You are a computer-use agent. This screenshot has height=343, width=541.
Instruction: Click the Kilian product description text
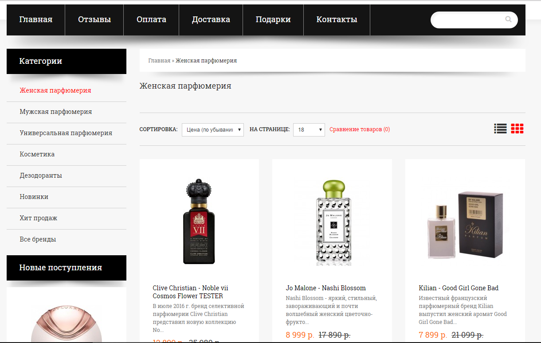(x=463, y=310)
